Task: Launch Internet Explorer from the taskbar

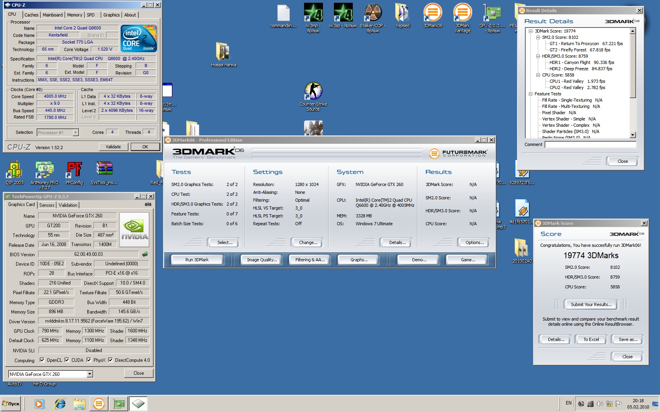Action: (60, 403)
